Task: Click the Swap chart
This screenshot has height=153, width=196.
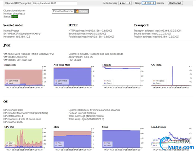Action: tap(121, 138)
